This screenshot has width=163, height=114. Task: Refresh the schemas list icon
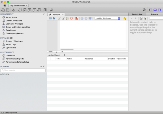pyautogui.click(x=41, y=66)
